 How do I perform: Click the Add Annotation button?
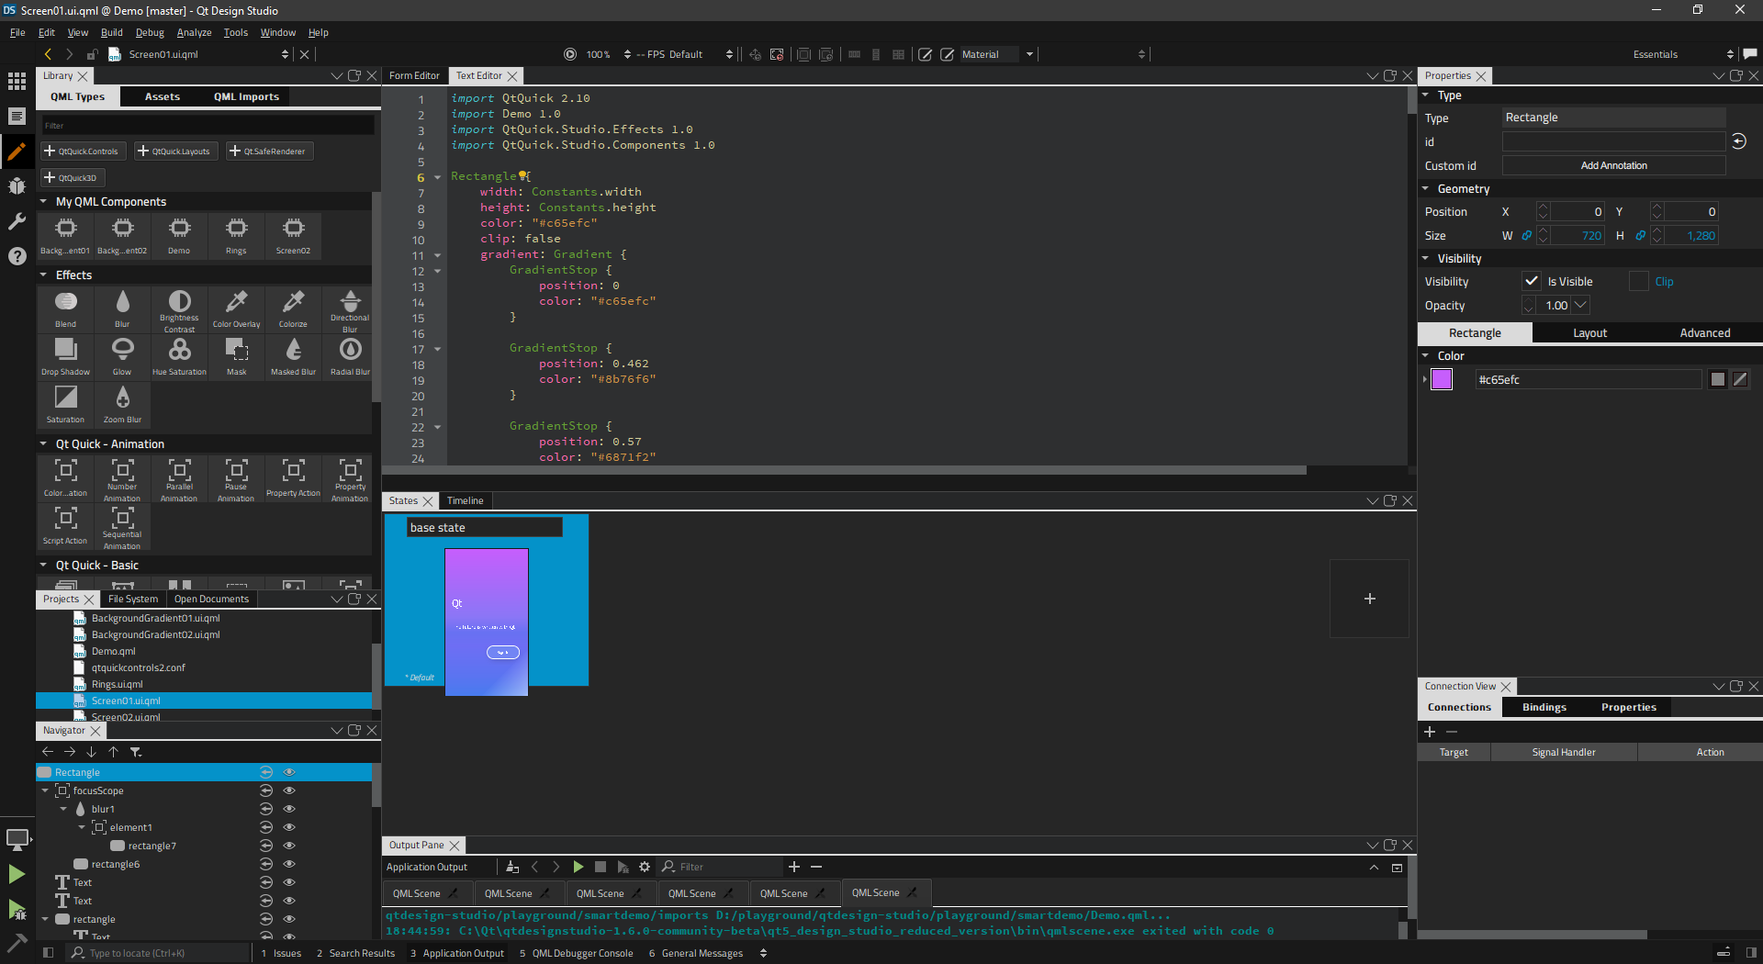click(1613, 166)
